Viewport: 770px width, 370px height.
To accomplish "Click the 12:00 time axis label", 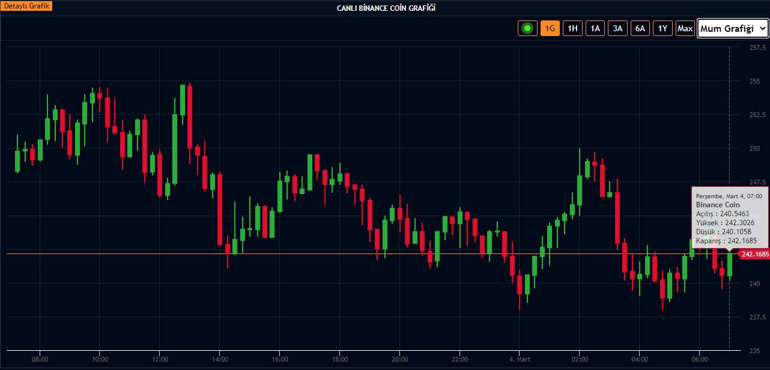I will pos(160,359).
